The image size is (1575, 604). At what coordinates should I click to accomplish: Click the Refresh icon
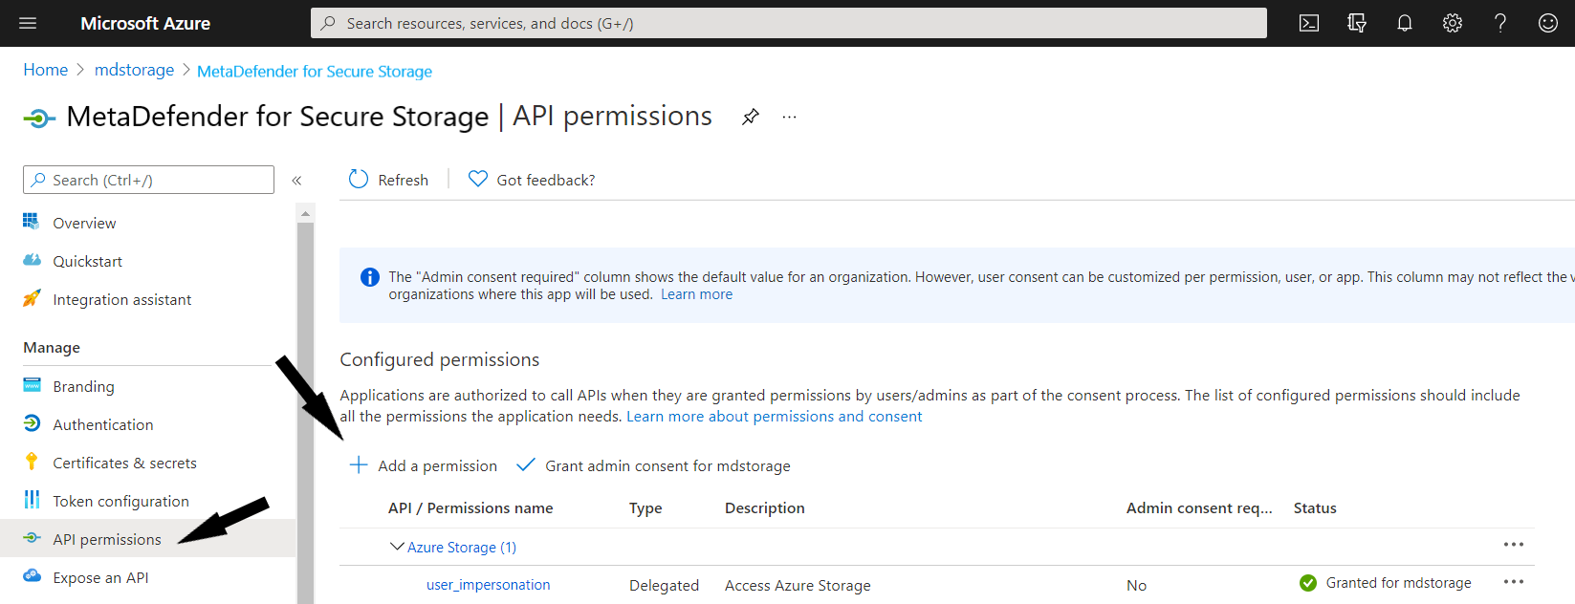point(359,179)
